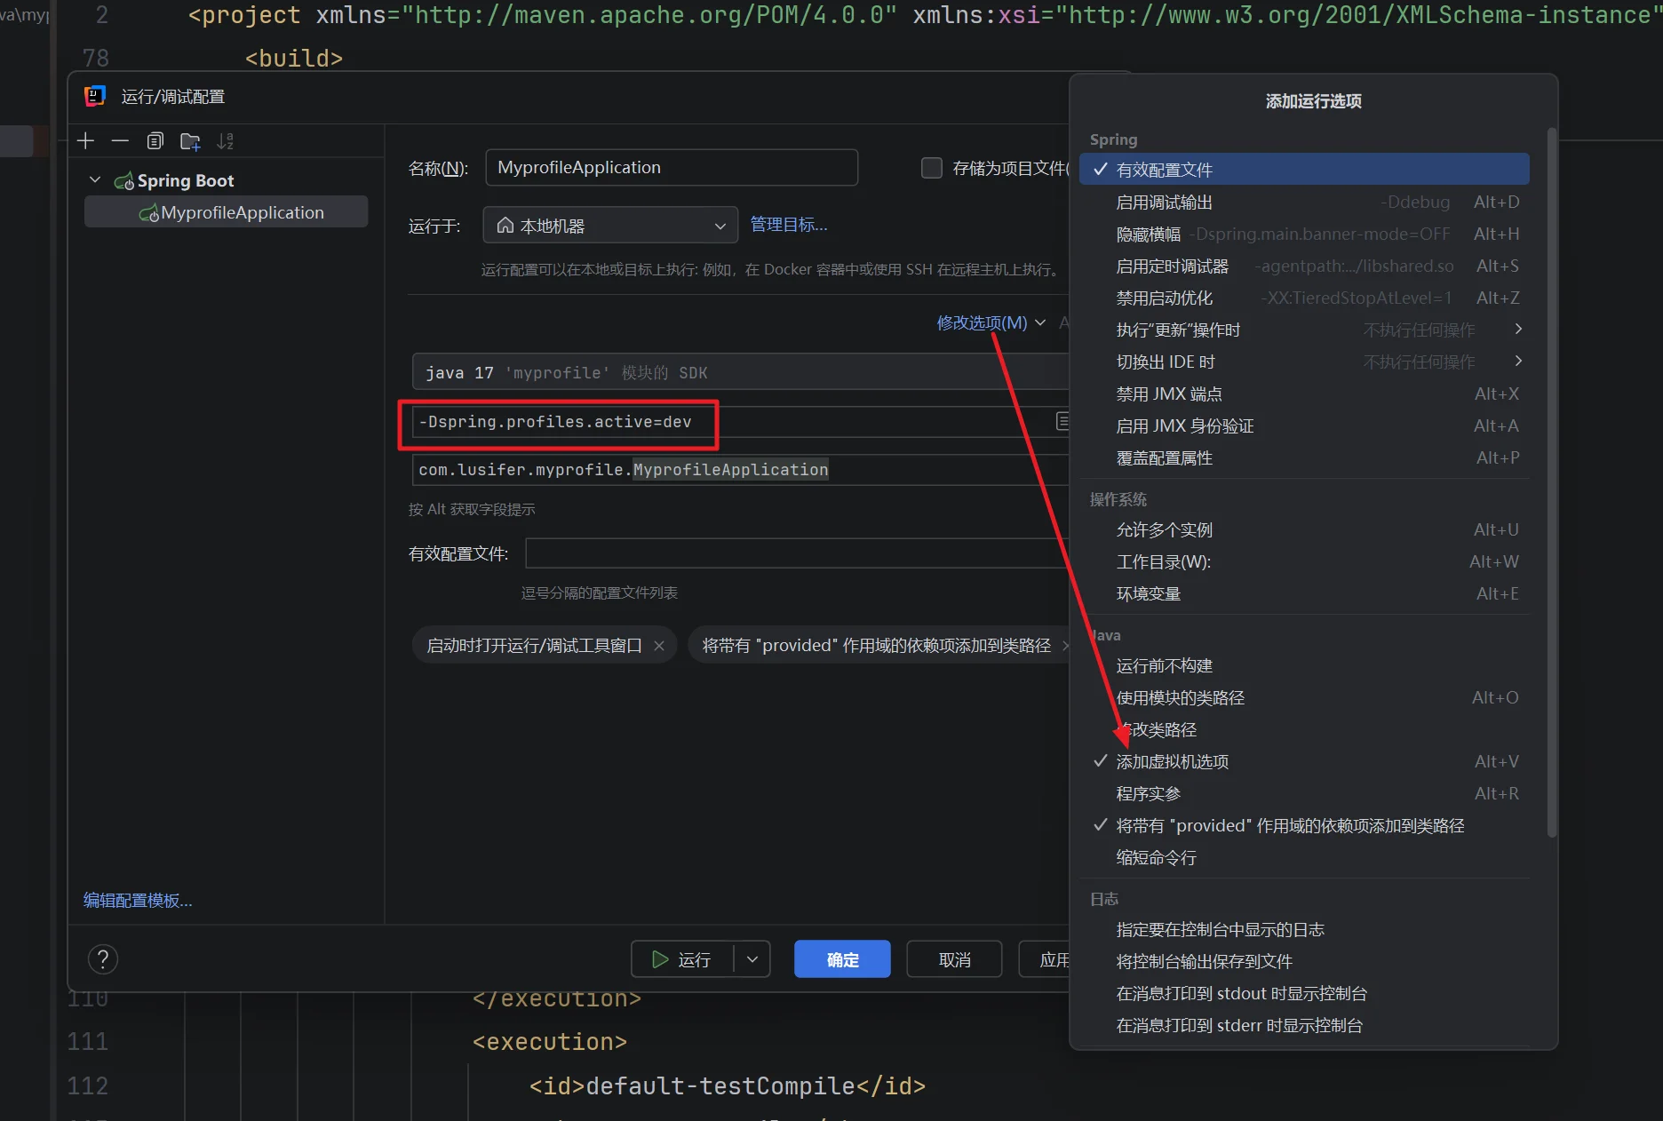Screen dimensions: 1663x1121
Task: Sort configurations alphabetically
Action: 226,140
